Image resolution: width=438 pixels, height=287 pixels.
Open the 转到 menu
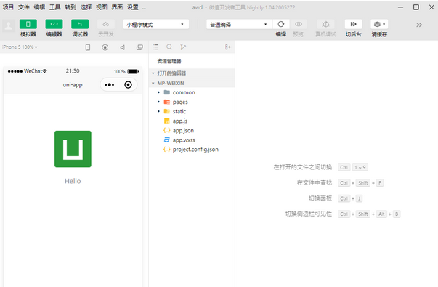70,7
